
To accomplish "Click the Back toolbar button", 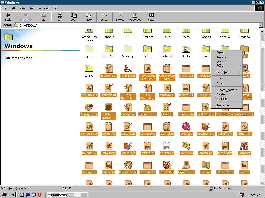I will tap(8, 17).
